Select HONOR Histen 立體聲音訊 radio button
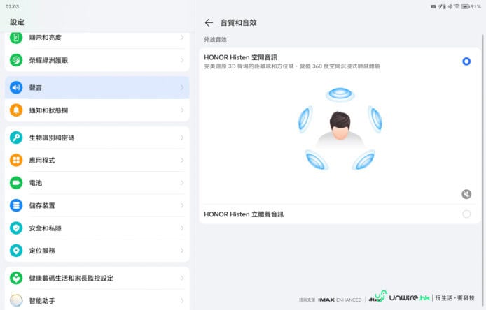 tap(466, 214)
